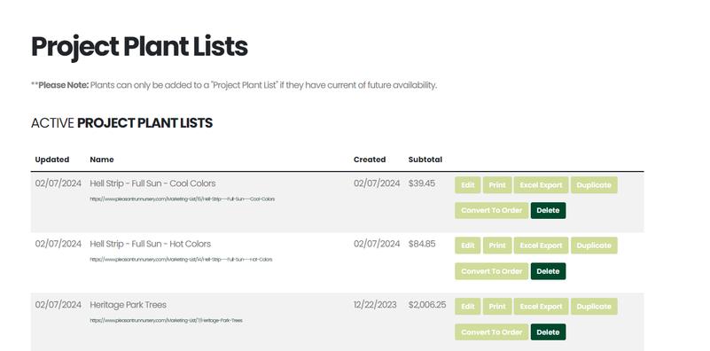This screenshot has width=710, height=351.
Task: Delete the Hell Strip Cool Colors list
Action: pos(548,210)
